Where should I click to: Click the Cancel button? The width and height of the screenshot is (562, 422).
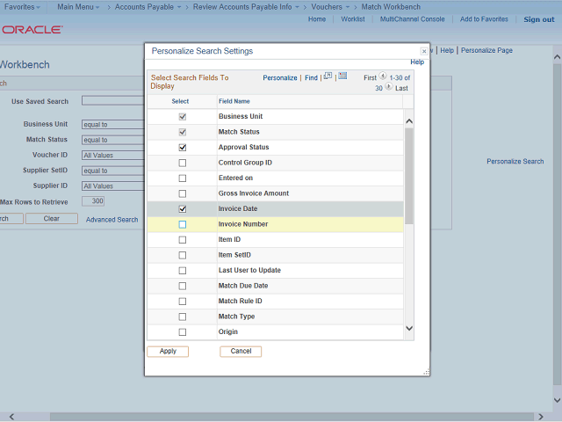coord(241,351)
